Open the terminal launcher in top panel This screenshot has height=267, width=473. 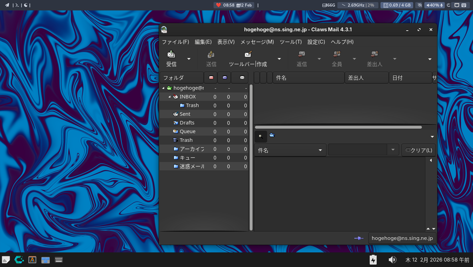click(17, 5)
